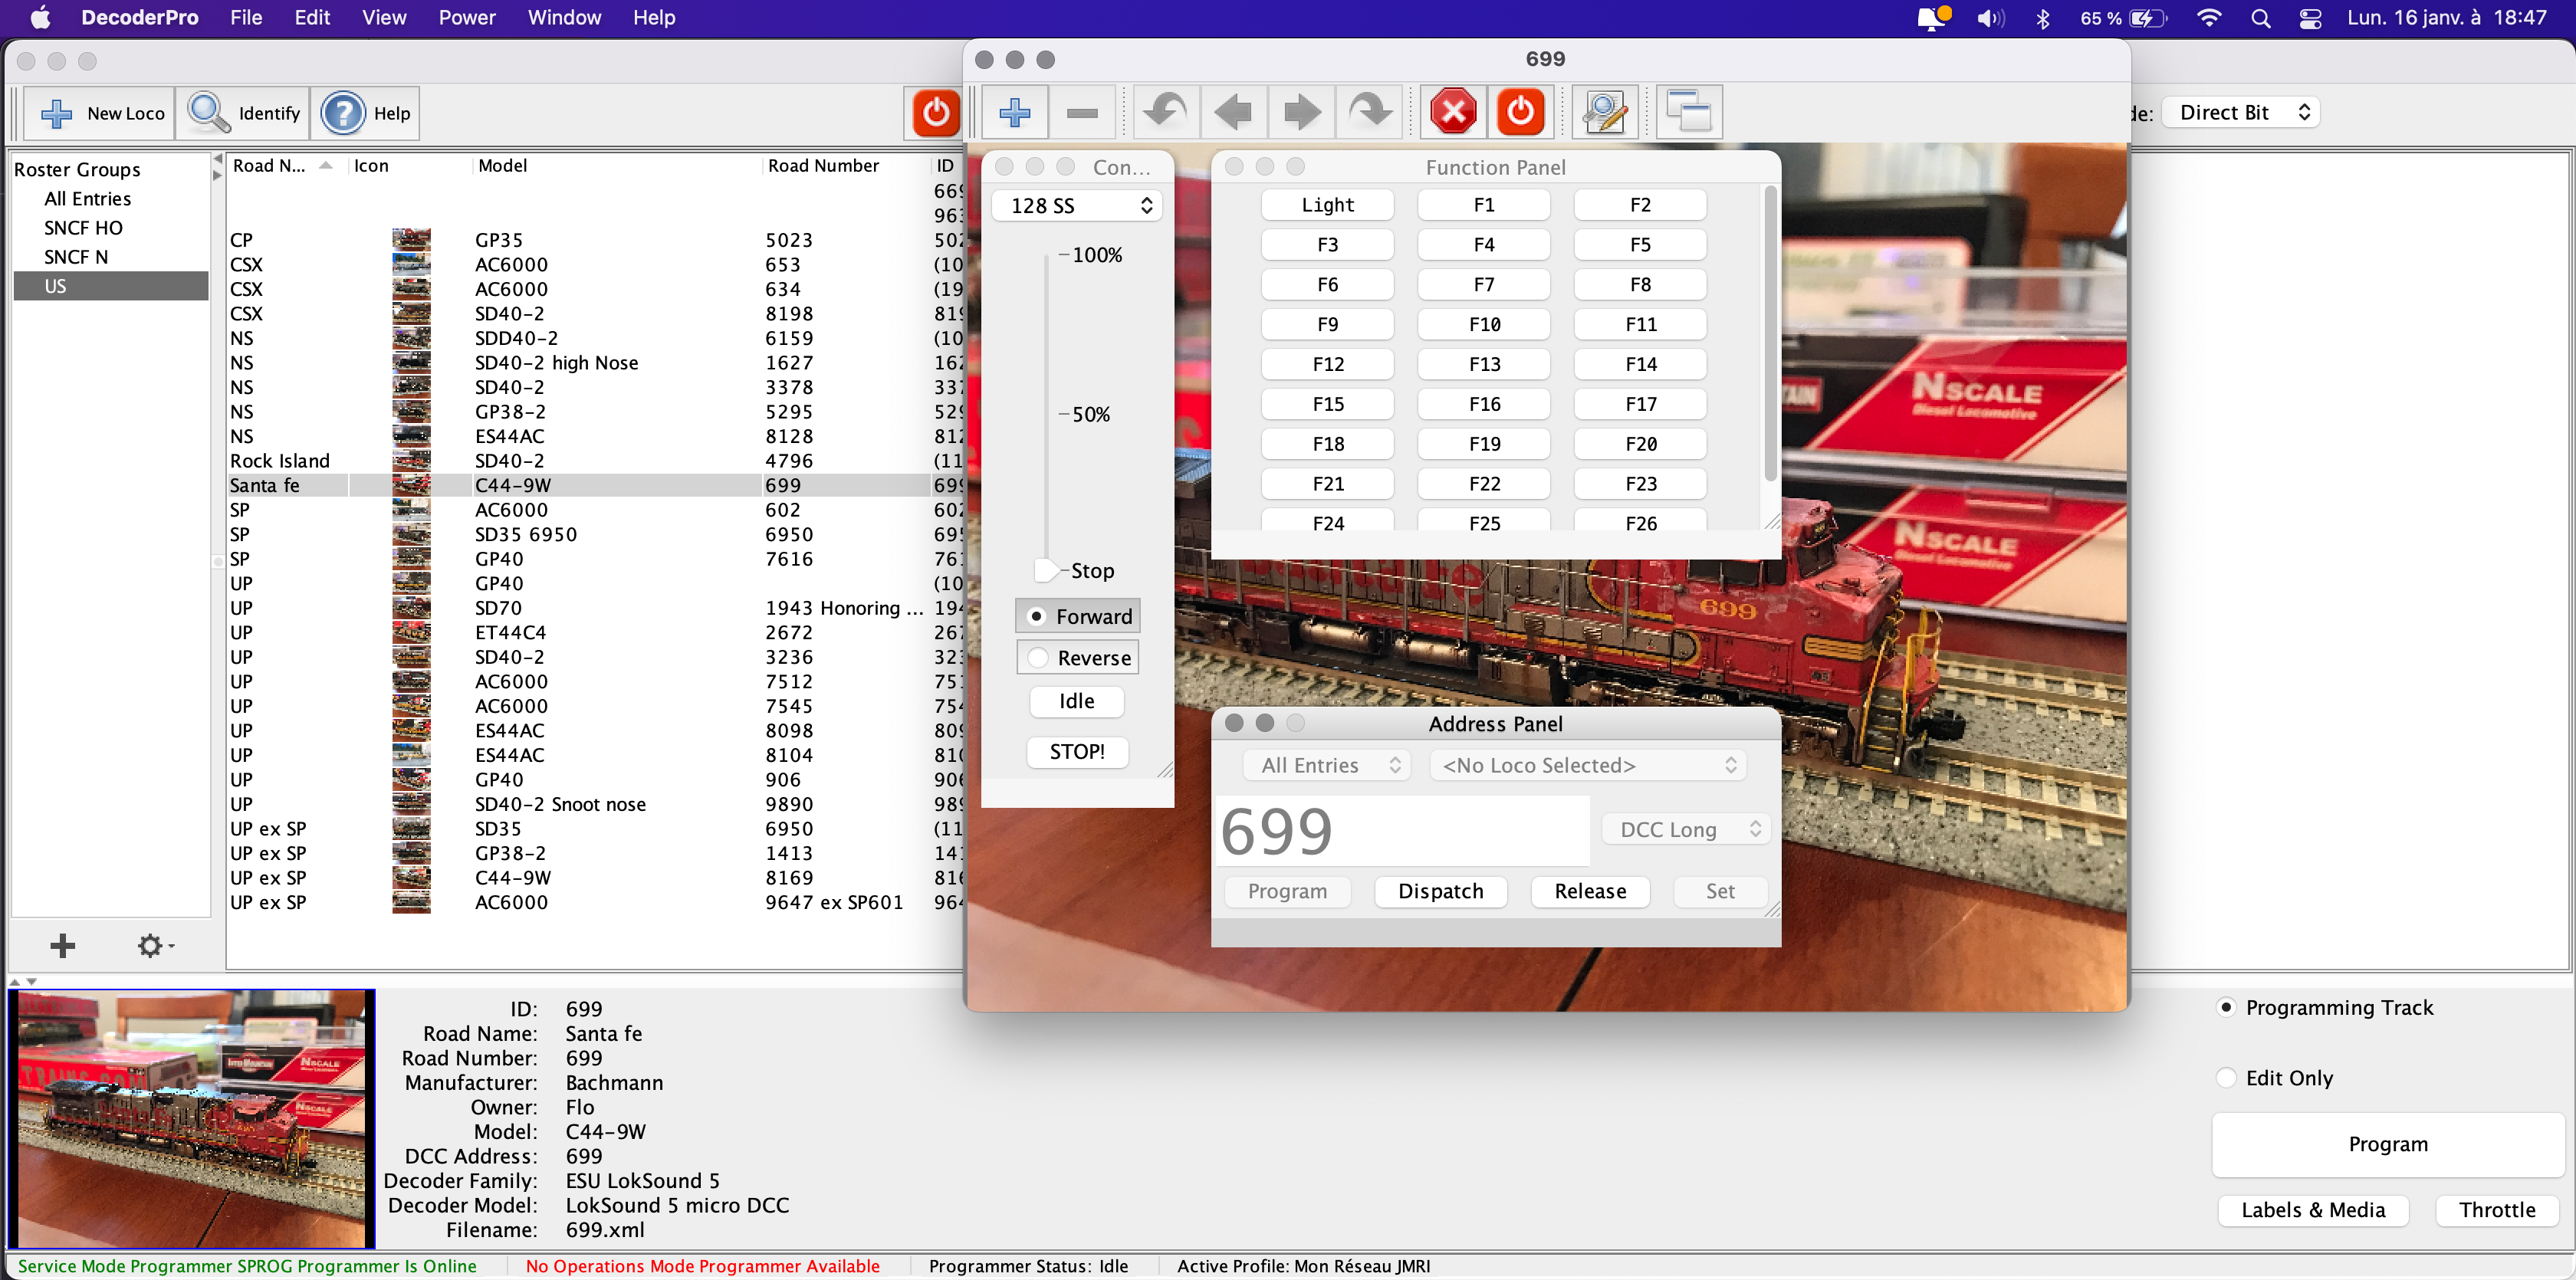The height and width of the screenshot is (1280, 2576).
Task: Open Help from the roster toolbar
Action: [x=366, y=113]
